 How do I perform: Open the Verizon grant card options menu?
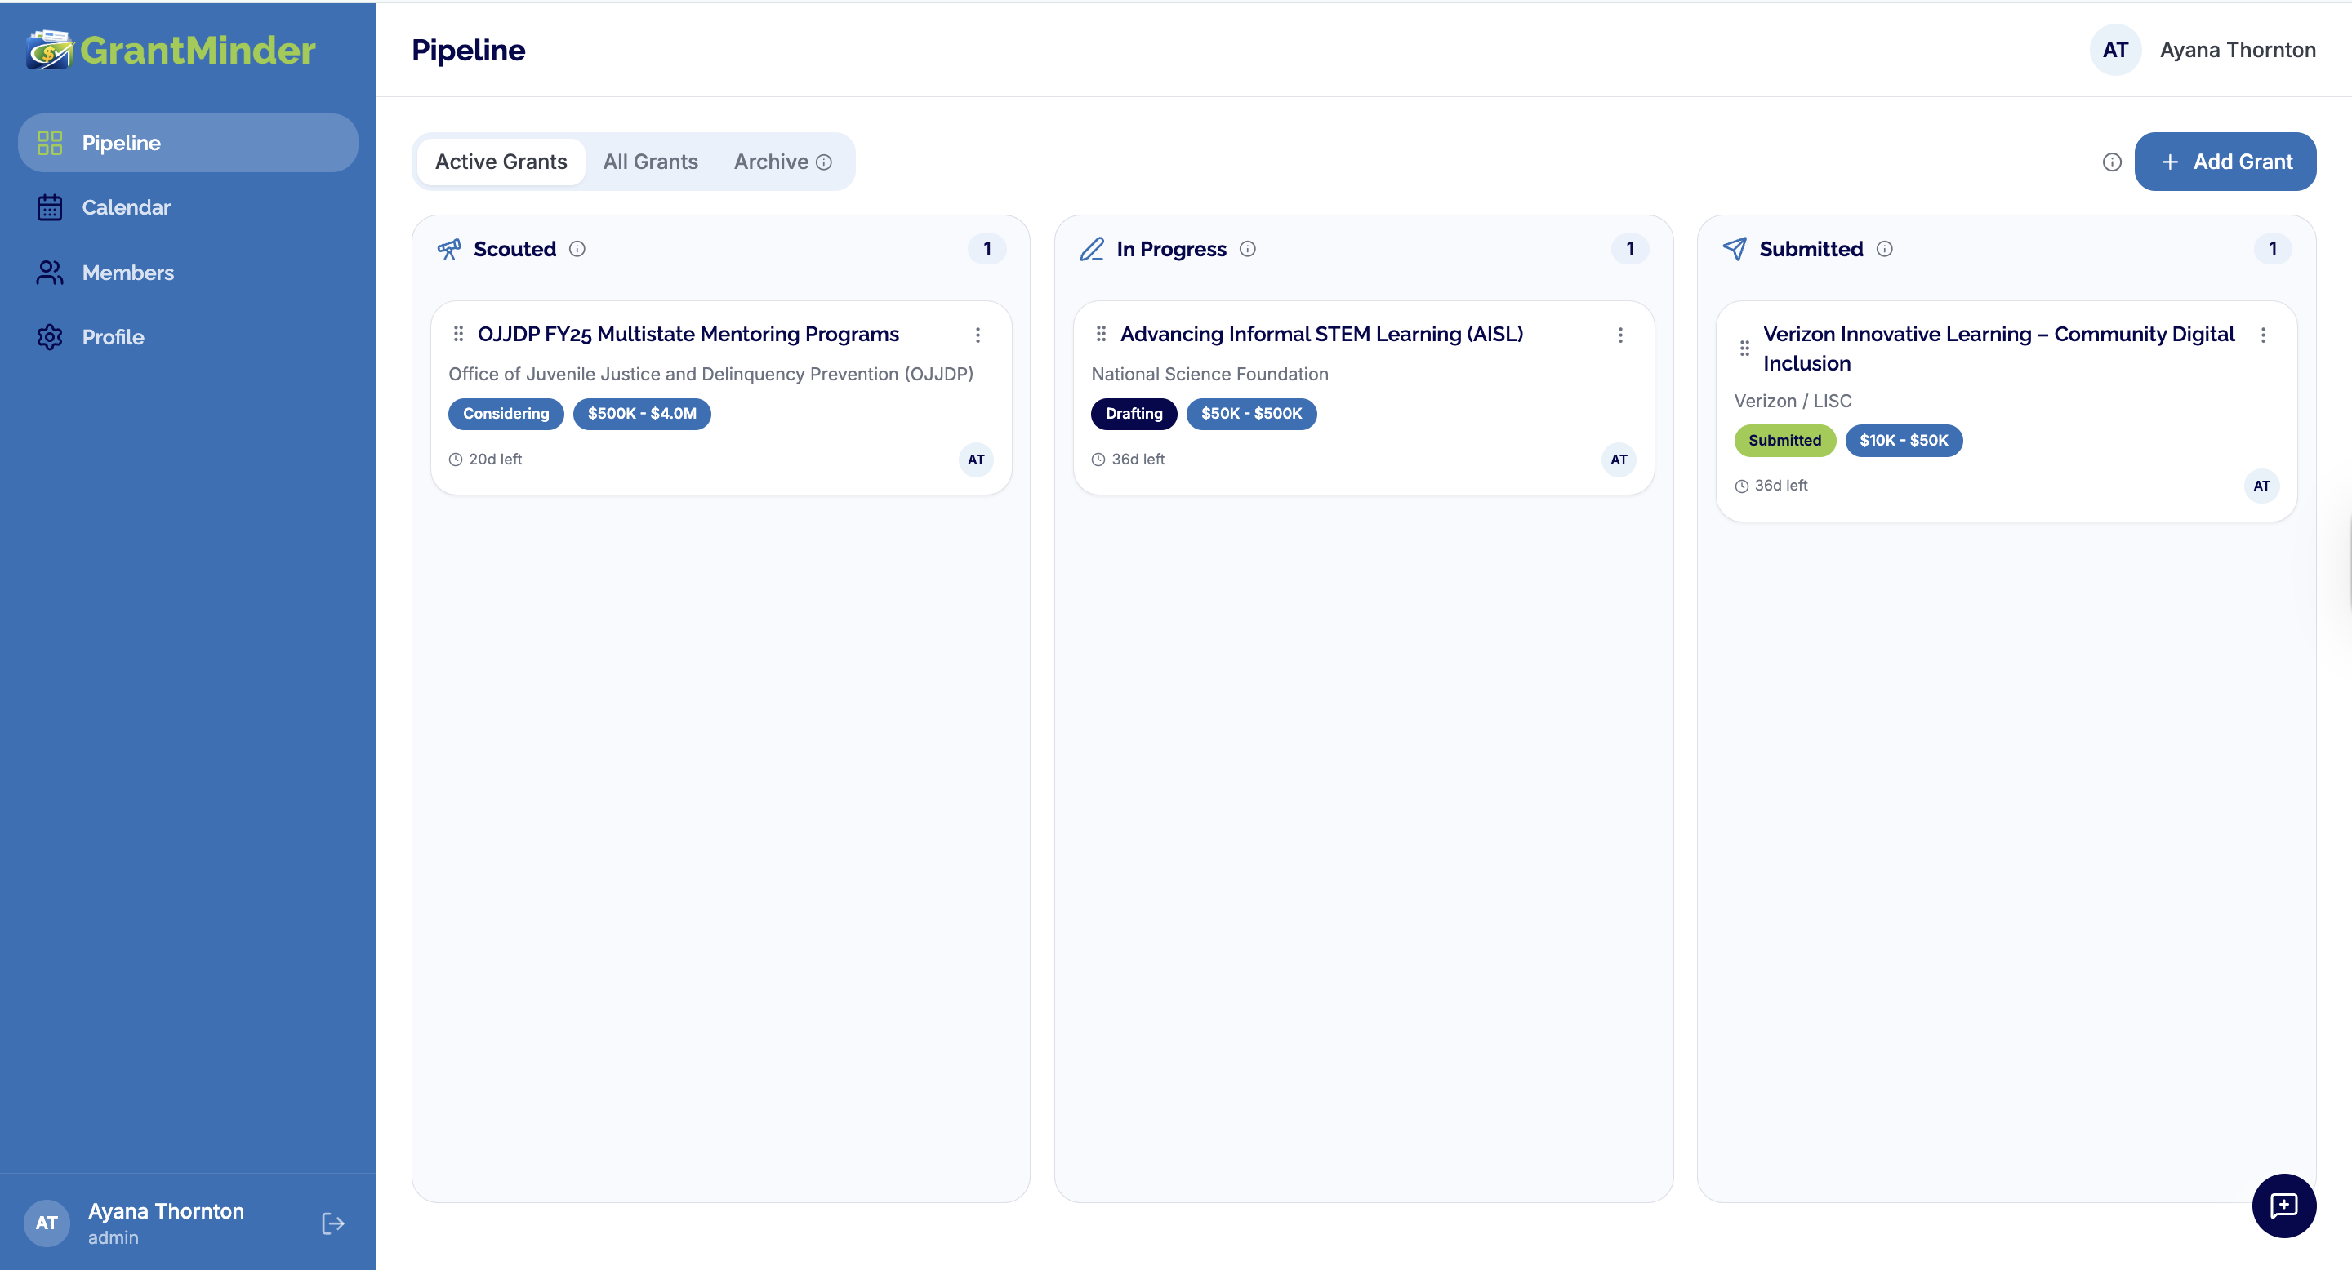coord(2264,335)
